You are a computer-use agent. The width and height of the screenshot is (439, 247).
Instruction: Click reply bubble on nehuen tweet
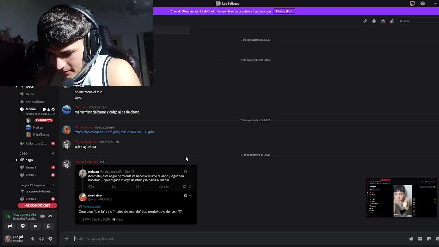coord(90,187)
